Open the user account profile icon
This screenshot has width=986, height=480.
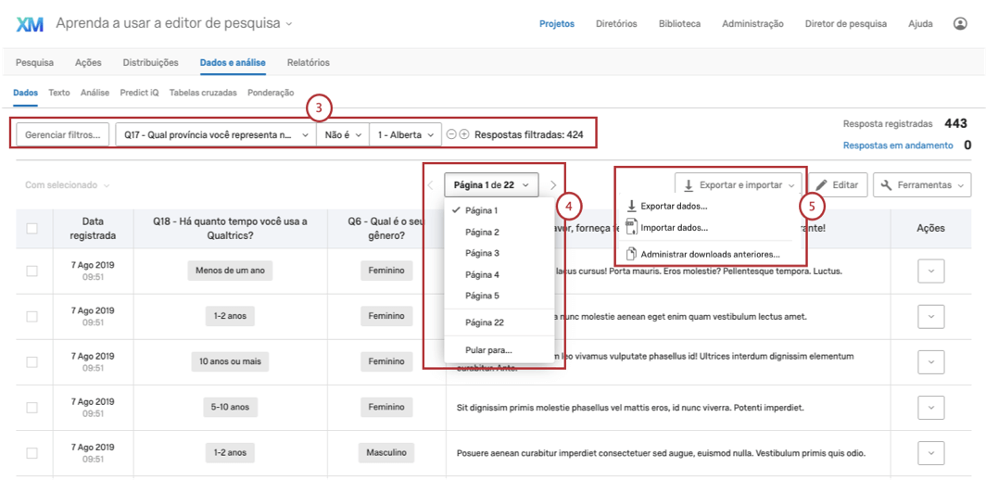tap(960, 24)
